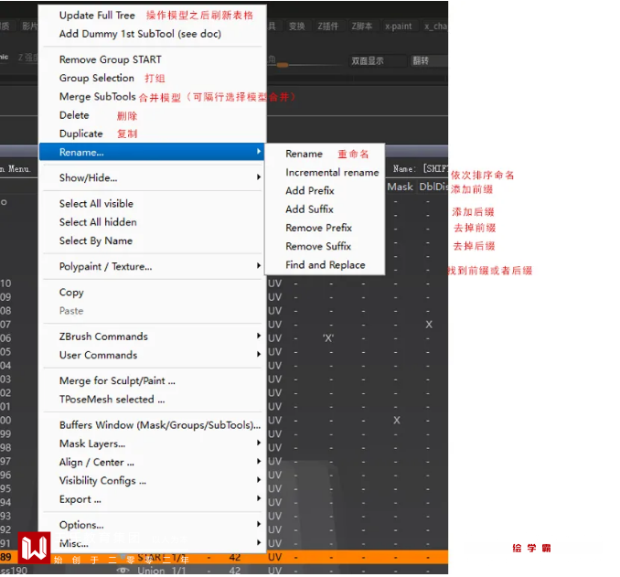The height and width of the screenshot is (577, 620).
Task: Click the Mask column header
Action: (x=401, y=187)
